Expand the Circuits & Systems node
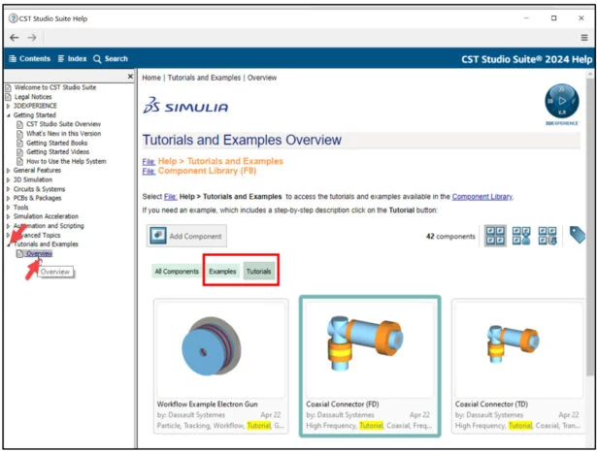This screenshot has width=597, height=453. point(8,189)
